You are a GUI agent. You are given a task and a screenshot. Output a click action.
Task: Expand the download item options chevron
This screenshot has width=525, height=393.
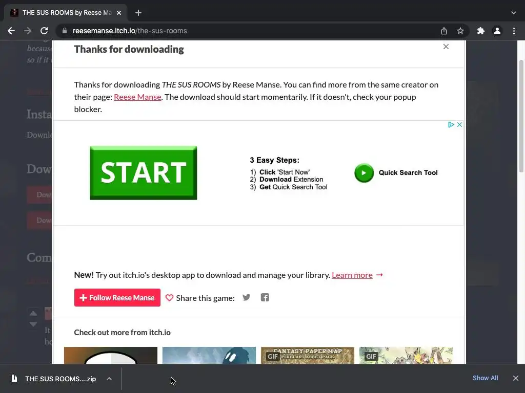point(109,379)
